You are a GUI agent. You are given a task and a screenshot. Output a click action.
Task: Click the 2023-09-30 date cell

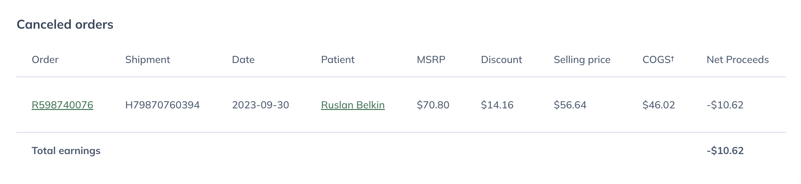pos(260,105)
